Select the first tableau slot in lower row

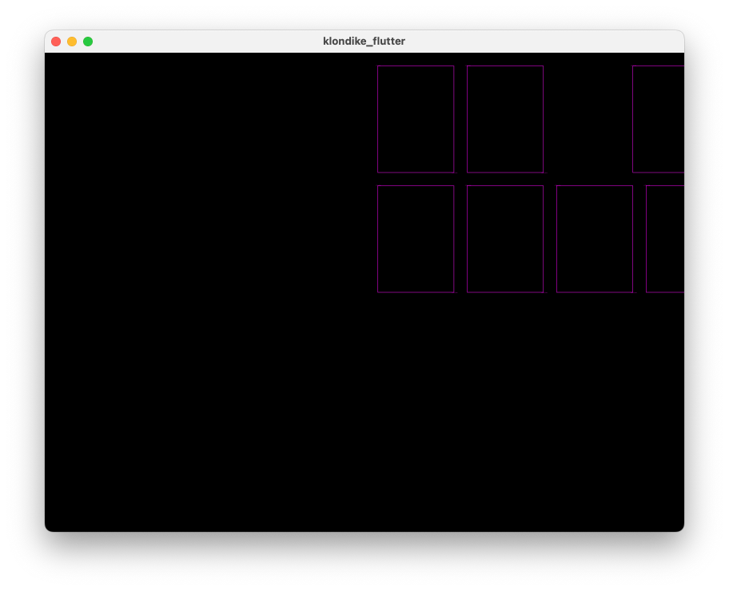(416, 239)
